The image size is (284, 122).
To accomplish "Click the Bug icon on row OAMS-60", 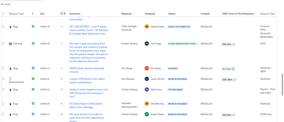I will [11, 104].
